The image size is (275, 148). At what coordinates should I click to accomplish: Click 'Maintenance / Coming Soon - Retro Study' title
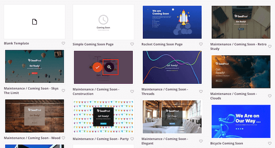(238, 47)
